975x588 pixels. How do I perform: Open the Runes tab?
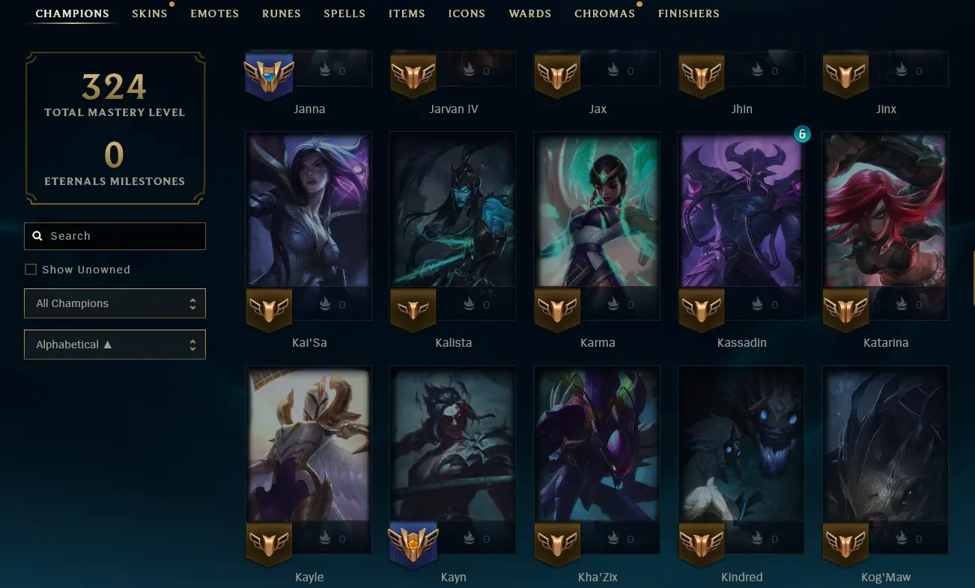pyautogui.click(x=282, y=13)
